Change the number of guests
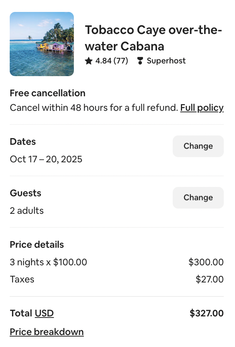 click(x=198, y=198)
